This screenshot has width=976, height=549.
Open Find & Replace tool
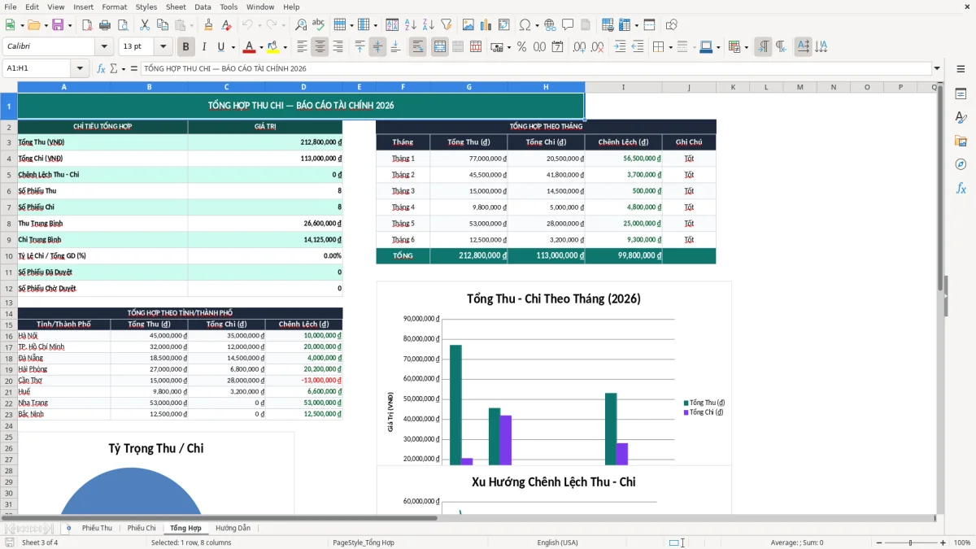(301, 25)
